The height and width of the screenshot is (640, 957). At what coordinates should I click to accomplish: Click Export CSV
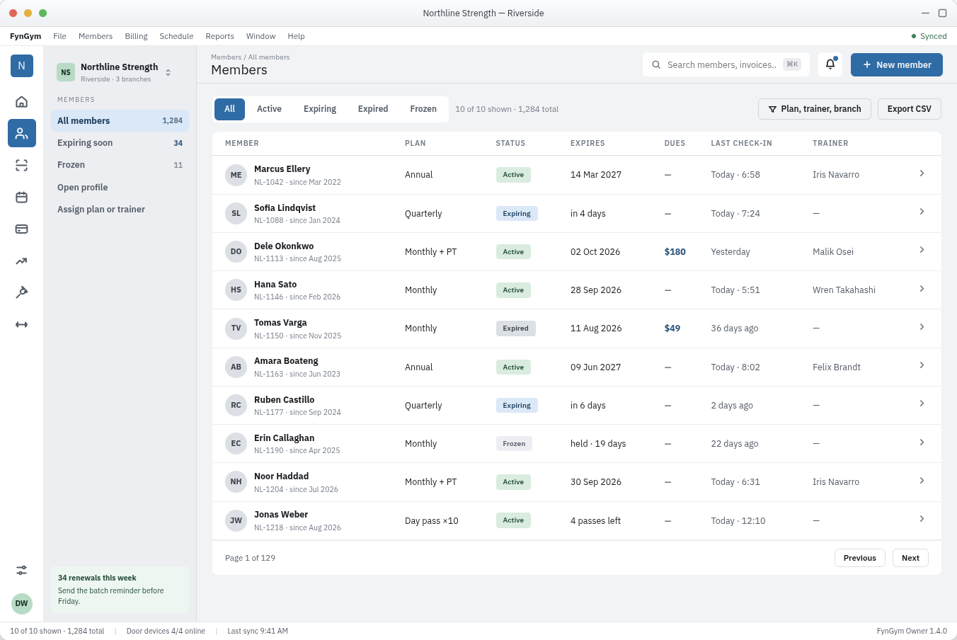coord(910,109)
